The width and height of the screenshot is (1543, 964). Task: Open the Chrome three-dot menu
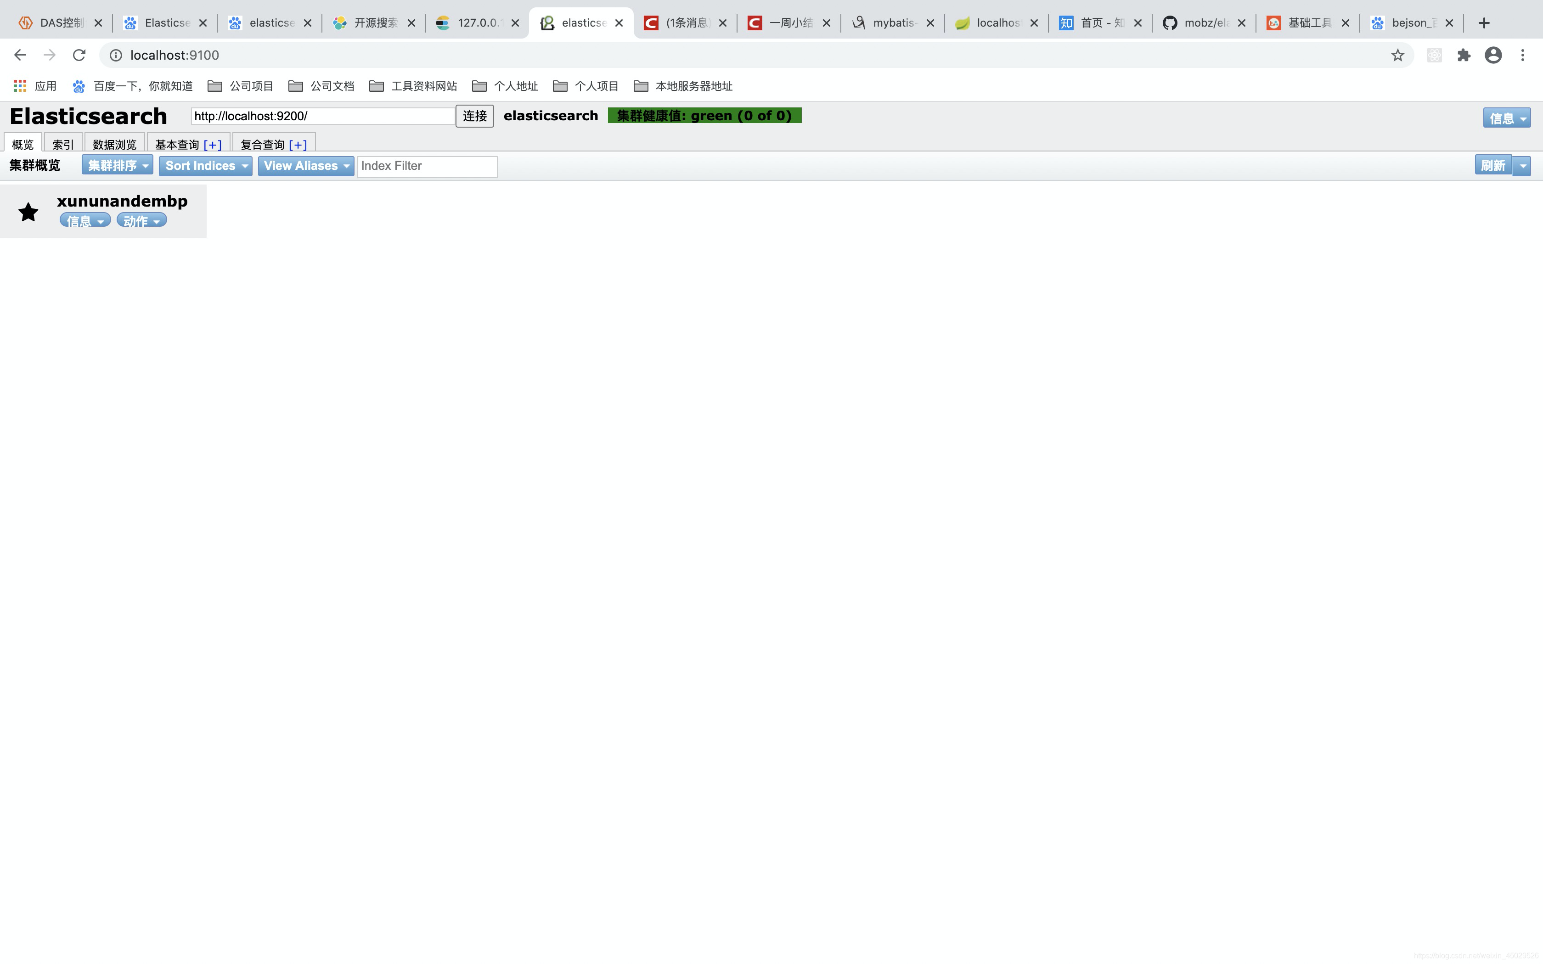click(1523, 56)
